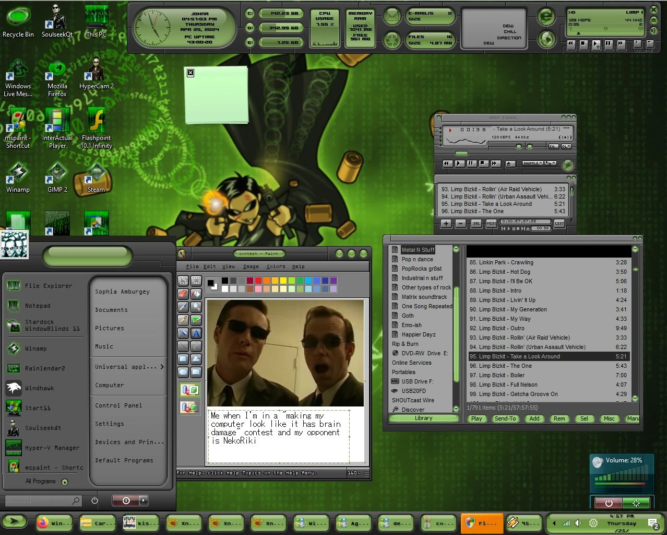
Task: Toggle the PL playlist window in Winamp
Action: pos(566,147)
